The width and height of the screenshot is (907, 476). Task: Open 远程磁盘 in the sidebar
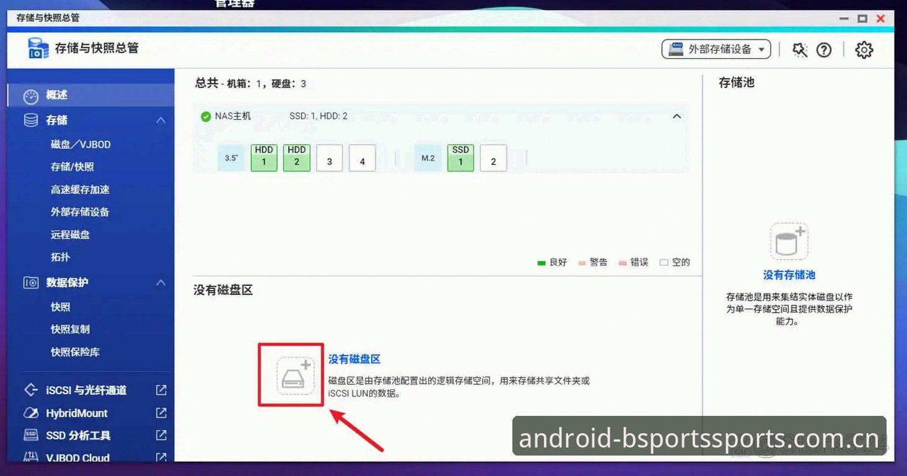[70, 235]
